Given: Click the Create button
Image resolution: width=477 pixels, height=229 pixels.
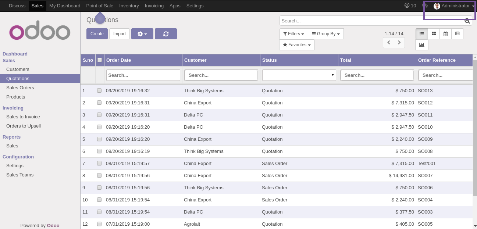Looking at the screenshot, I should tap(97, 34).
